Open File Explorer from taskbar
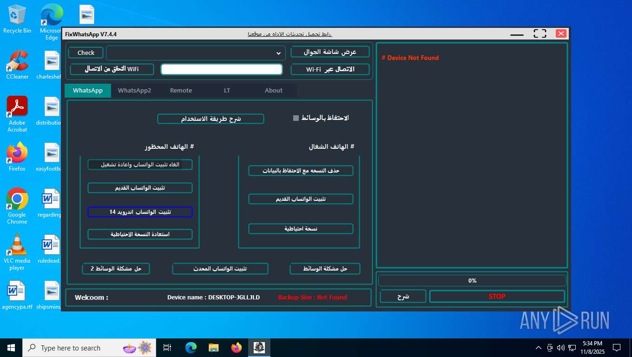 [214, 348]
